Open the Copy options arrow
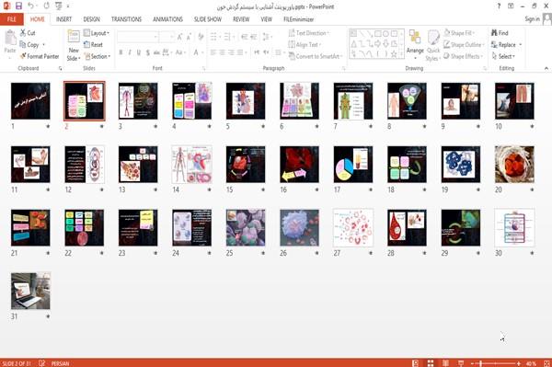The image size is (552, 367). tap(44, 45)
